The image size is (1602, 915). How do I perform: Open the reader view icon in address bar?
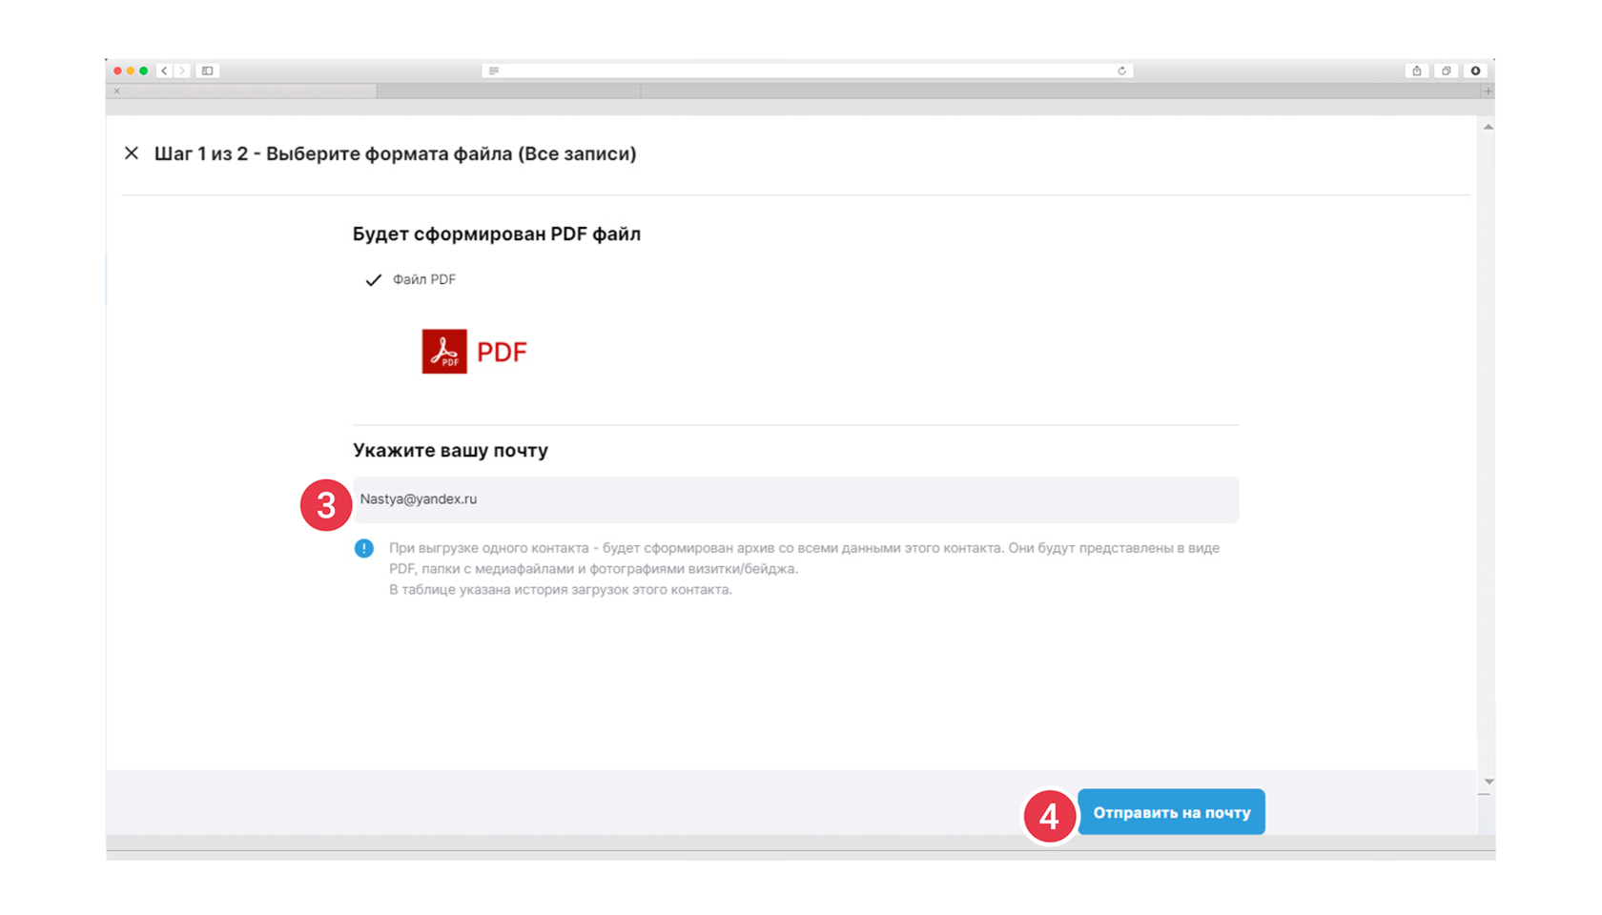[494, 71]
